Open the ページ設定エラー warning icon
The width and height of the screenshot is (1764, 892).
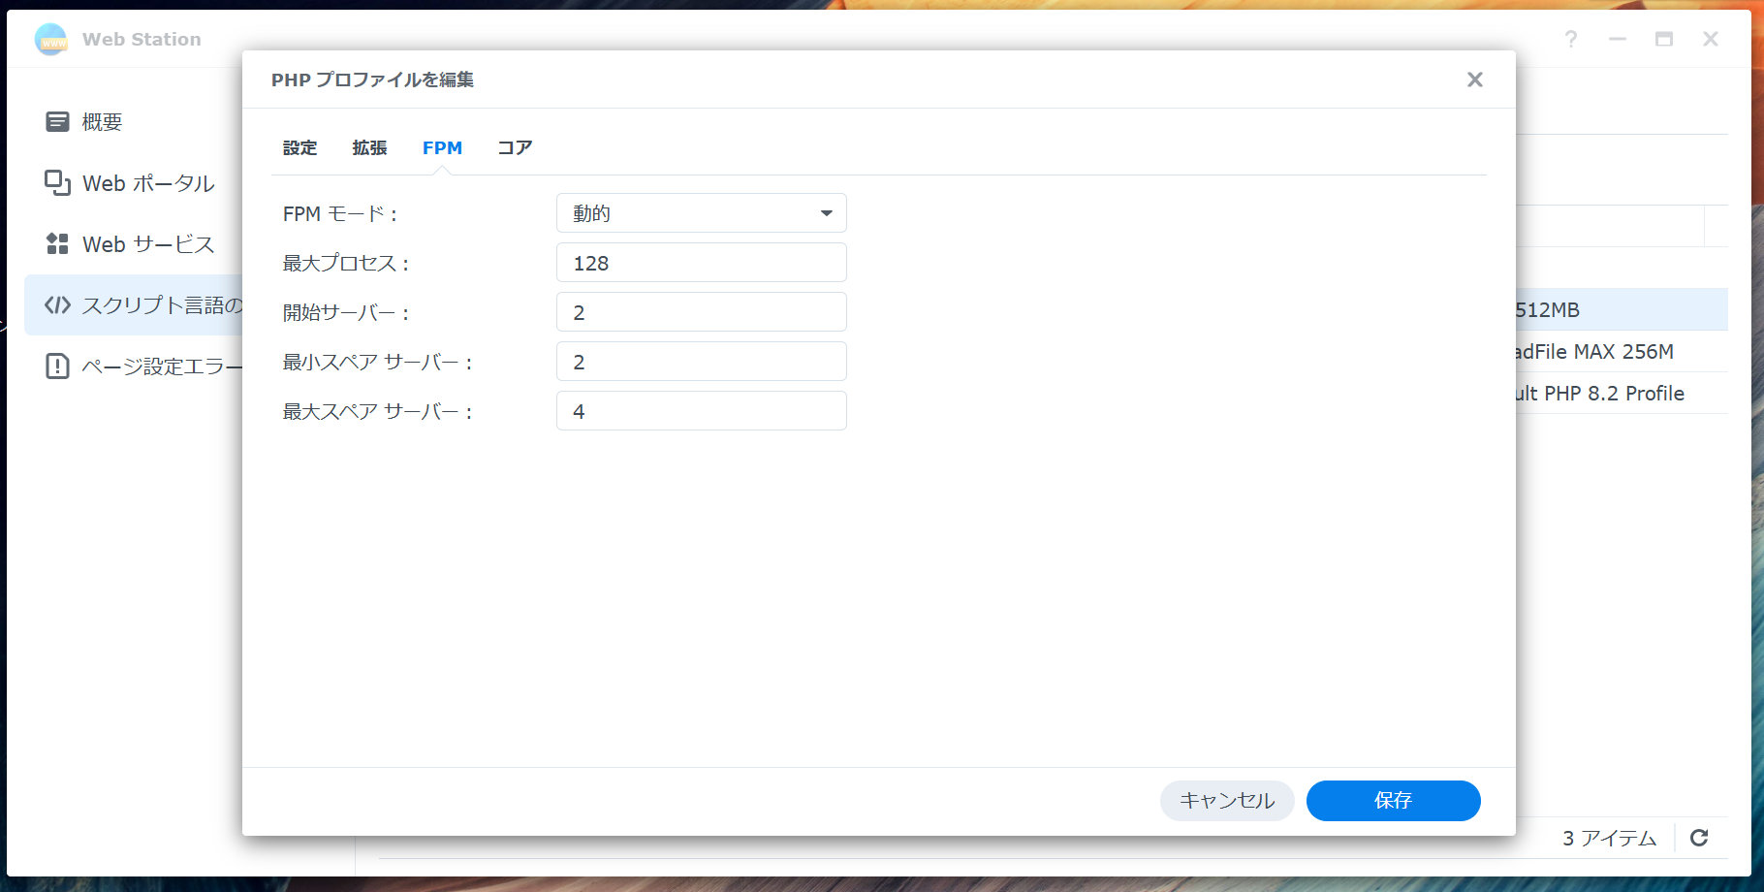click(x=57, y=366)
